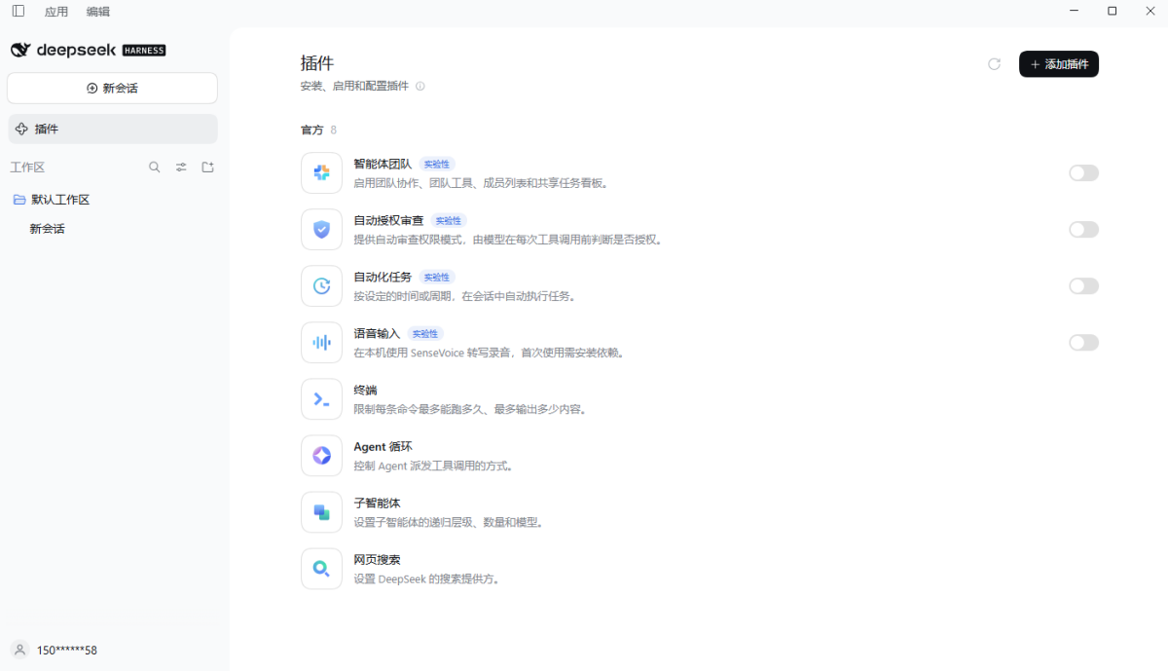This screenshot has height=671, width=1168.
Task: Click the 自动化任务 plugin title
Action: coord(383,278)
